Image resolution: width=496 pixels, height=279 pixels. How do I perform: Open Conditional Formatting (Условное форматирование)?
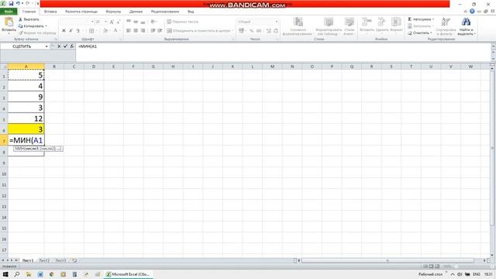[x=298, y=26]
